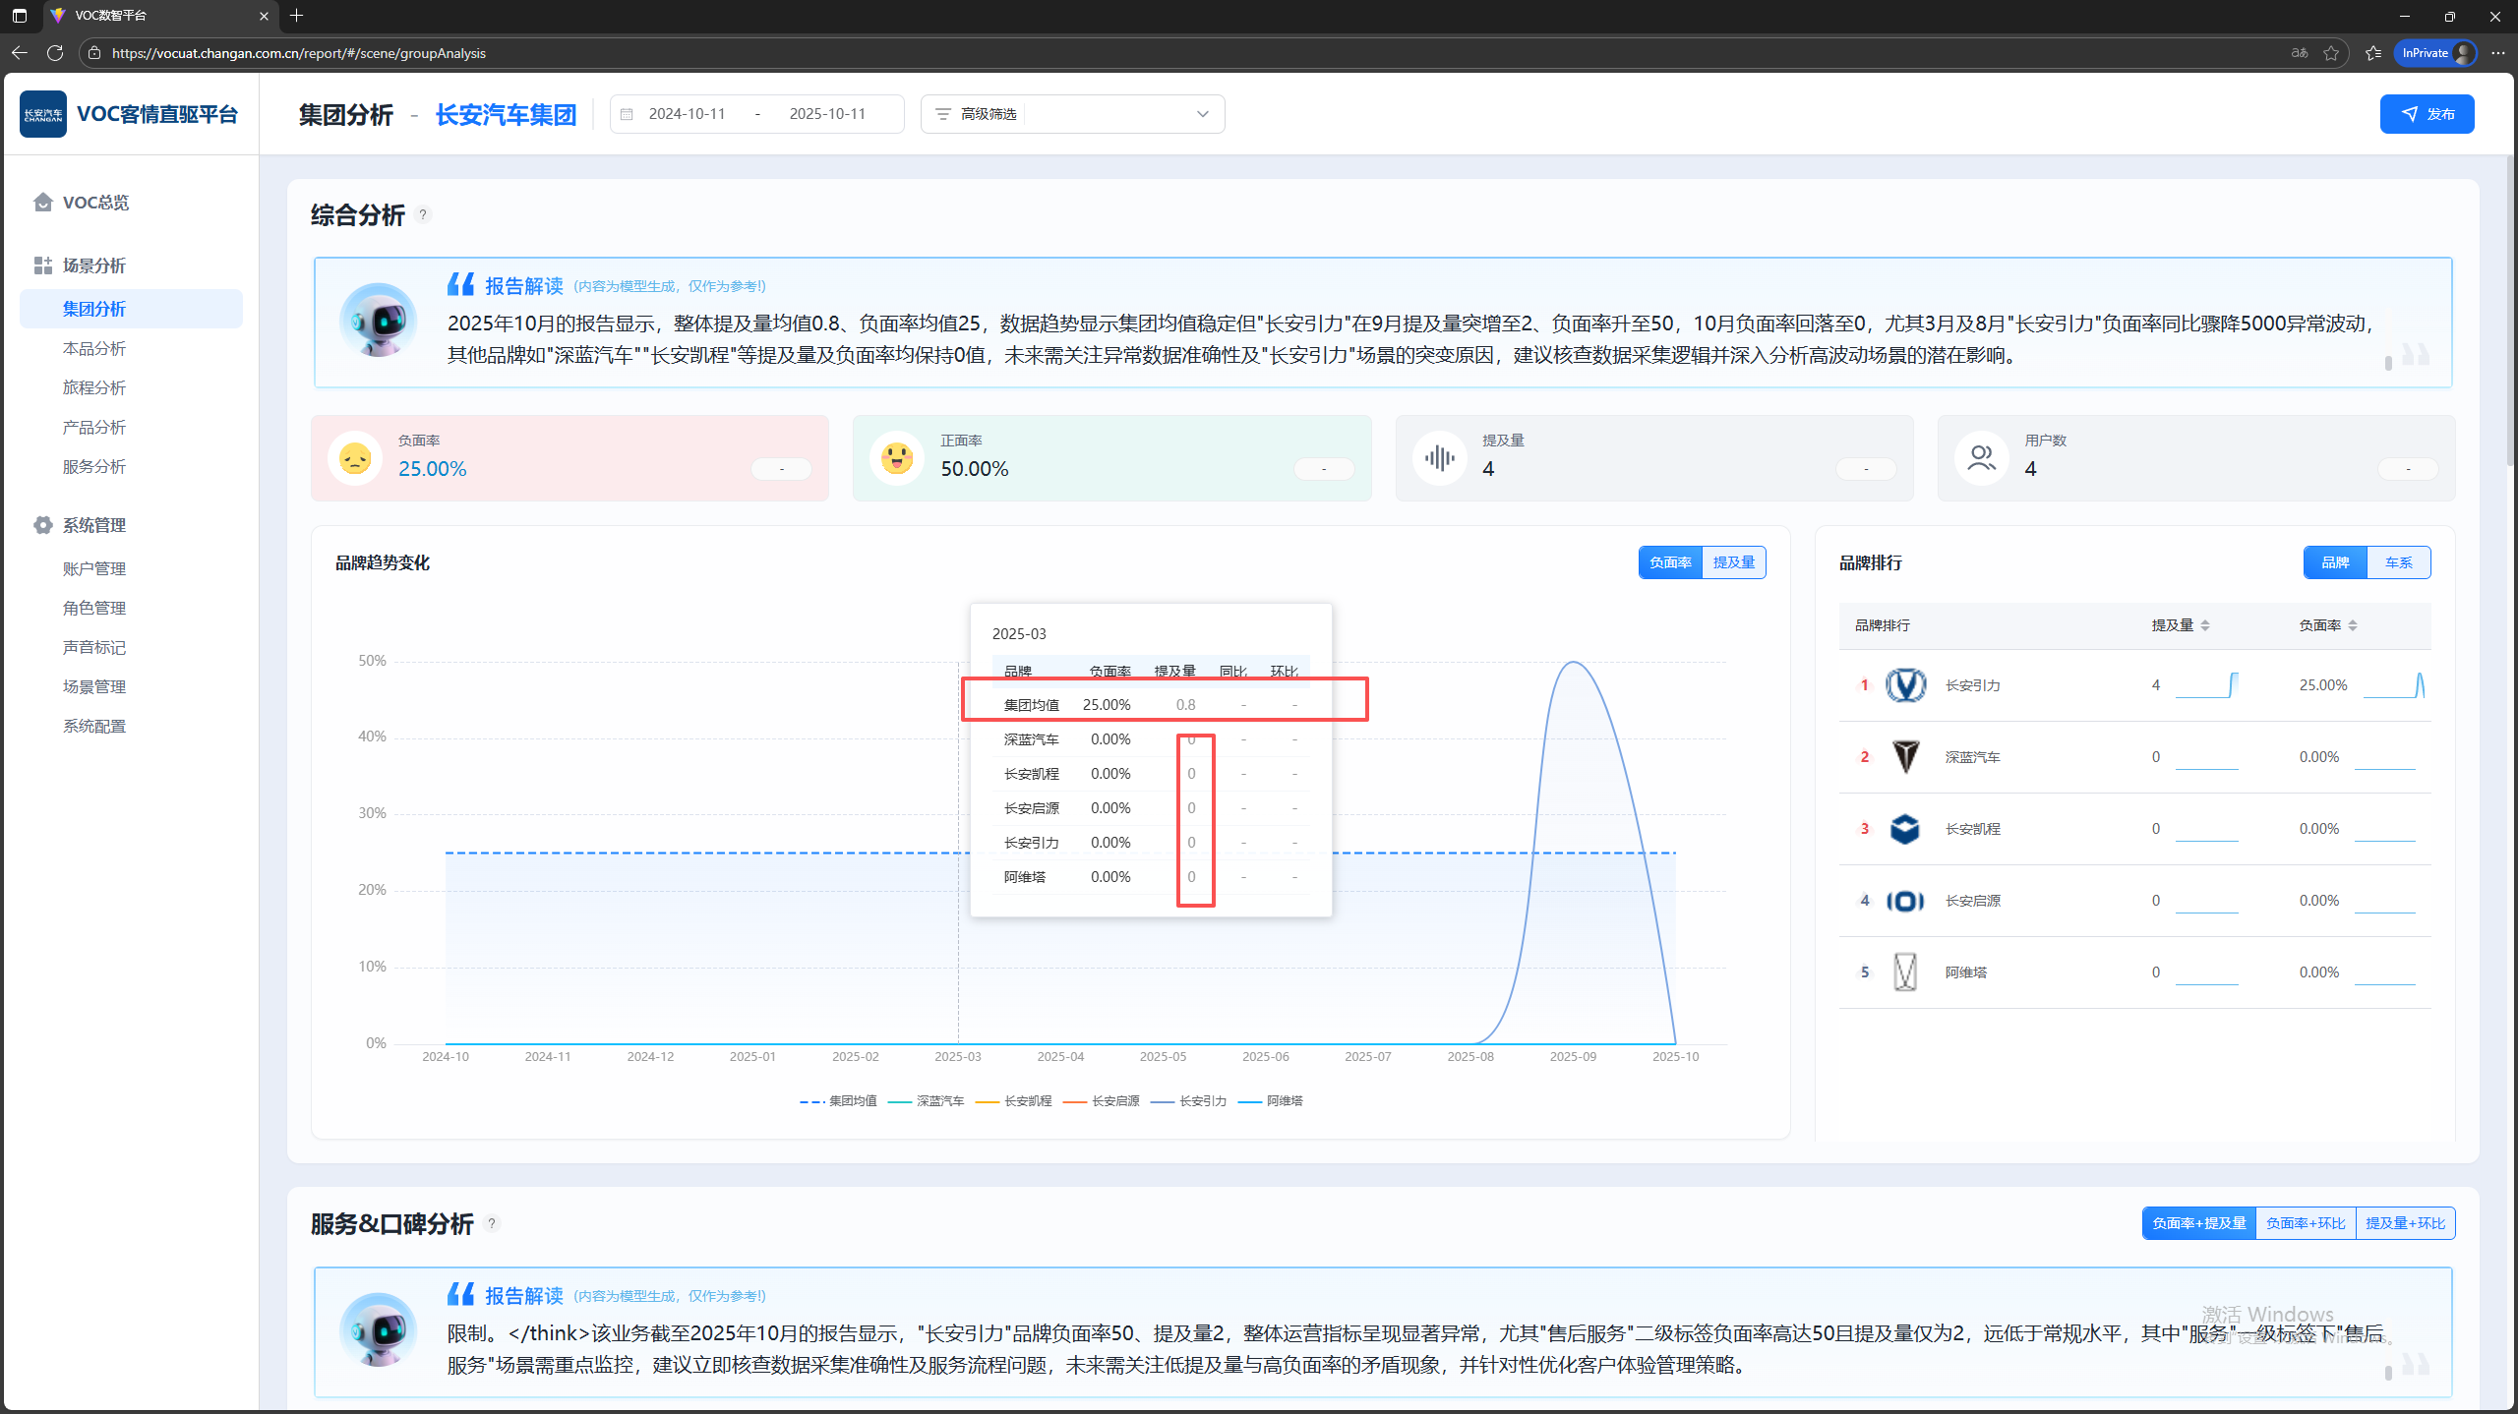This screenshot has height=1414, width=2518.
Task: Click the start date 2024-10-11 field
Action: (687, 114)
